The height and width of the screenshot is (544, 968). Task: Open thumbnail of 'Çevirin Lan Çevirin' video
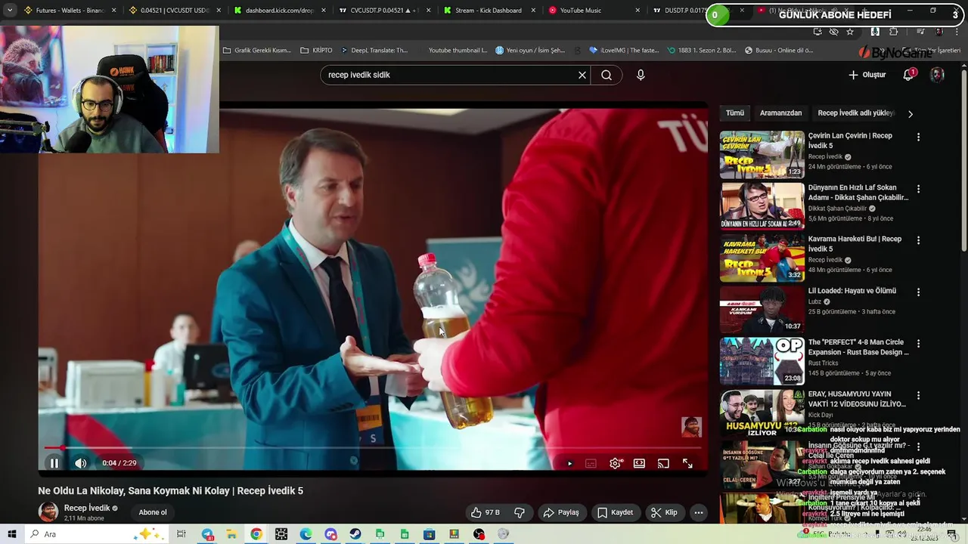click(x=762, y=154)
